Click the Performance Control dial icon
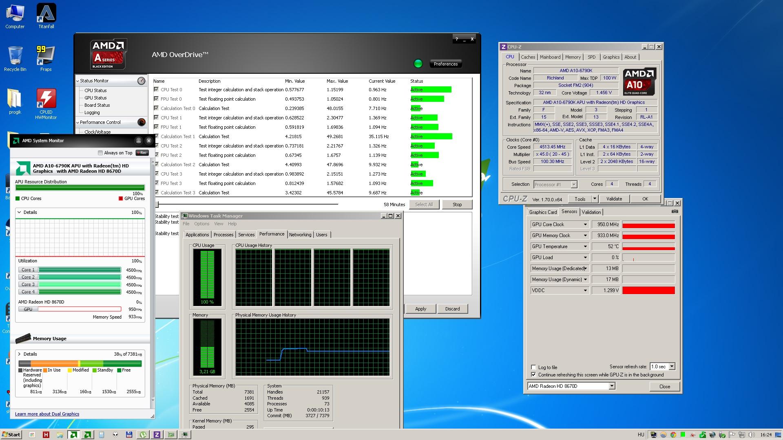Screen dimensions: 783x440 pyautogui.click(x=141, y=122)
